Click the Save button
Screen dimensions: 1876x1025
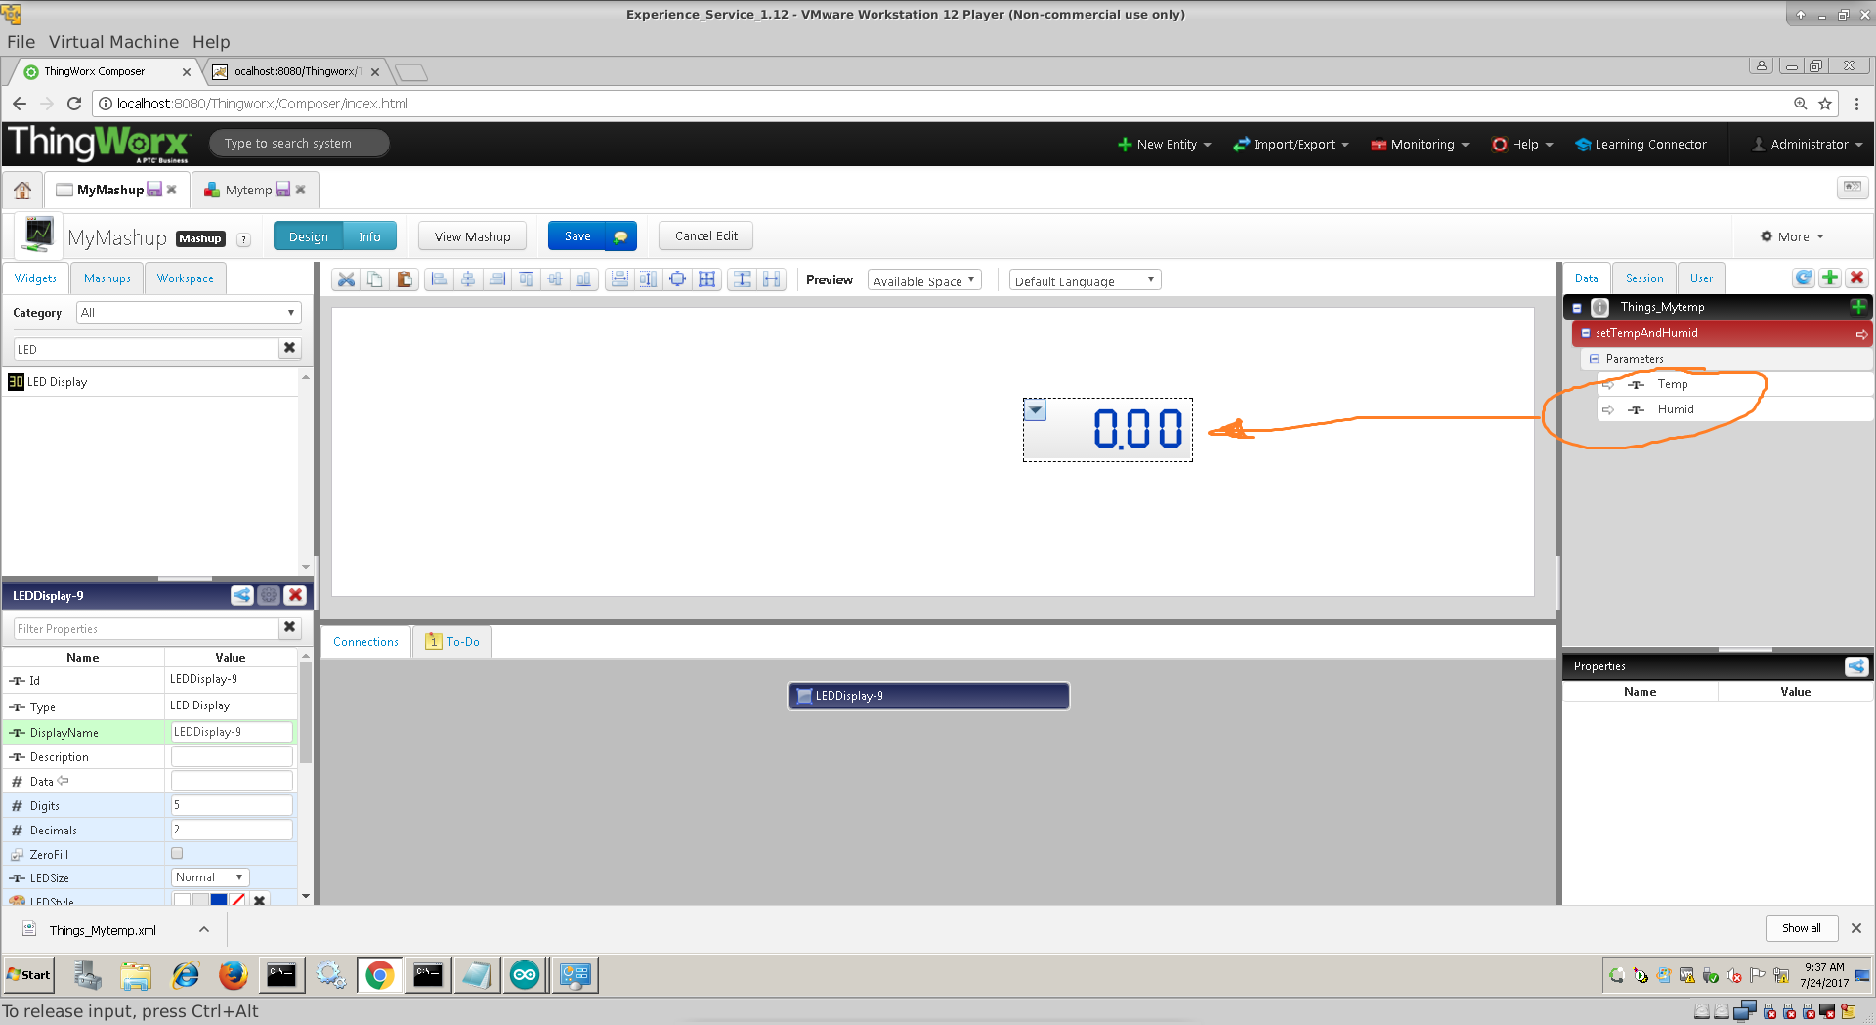577,236
